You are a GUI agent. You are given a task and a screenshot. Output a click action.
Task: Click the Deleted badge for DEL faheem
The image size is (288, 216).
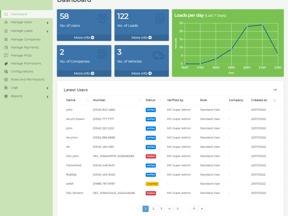tap(151, 193)
